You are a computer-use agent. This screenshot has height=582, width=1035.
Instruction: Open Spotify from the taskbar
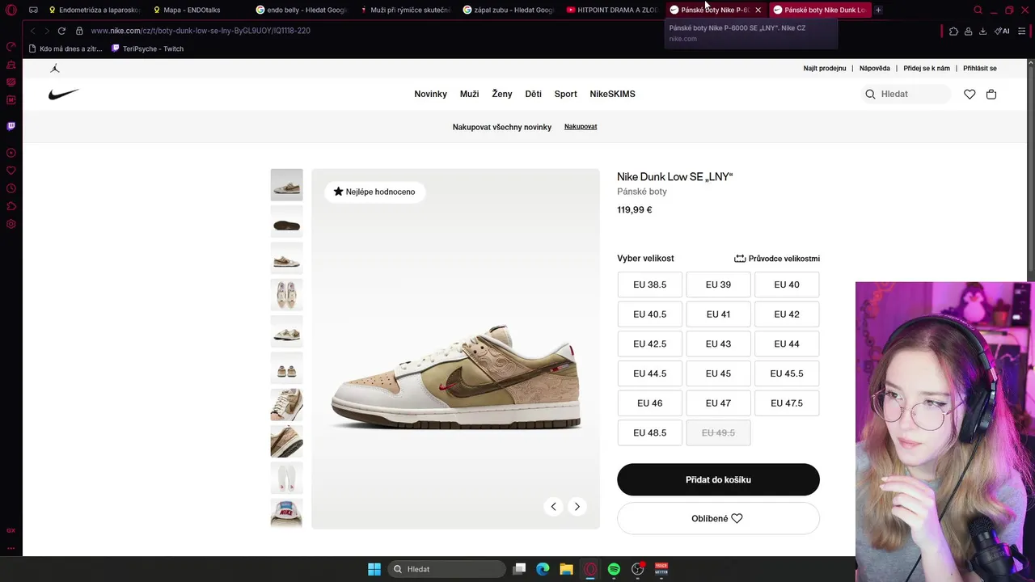click(614, 569)
